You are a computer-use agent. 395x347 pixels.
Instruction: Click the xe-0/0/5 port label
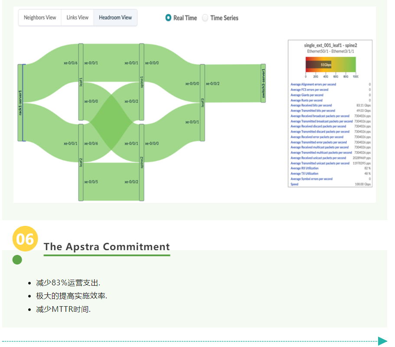point(91,182)
